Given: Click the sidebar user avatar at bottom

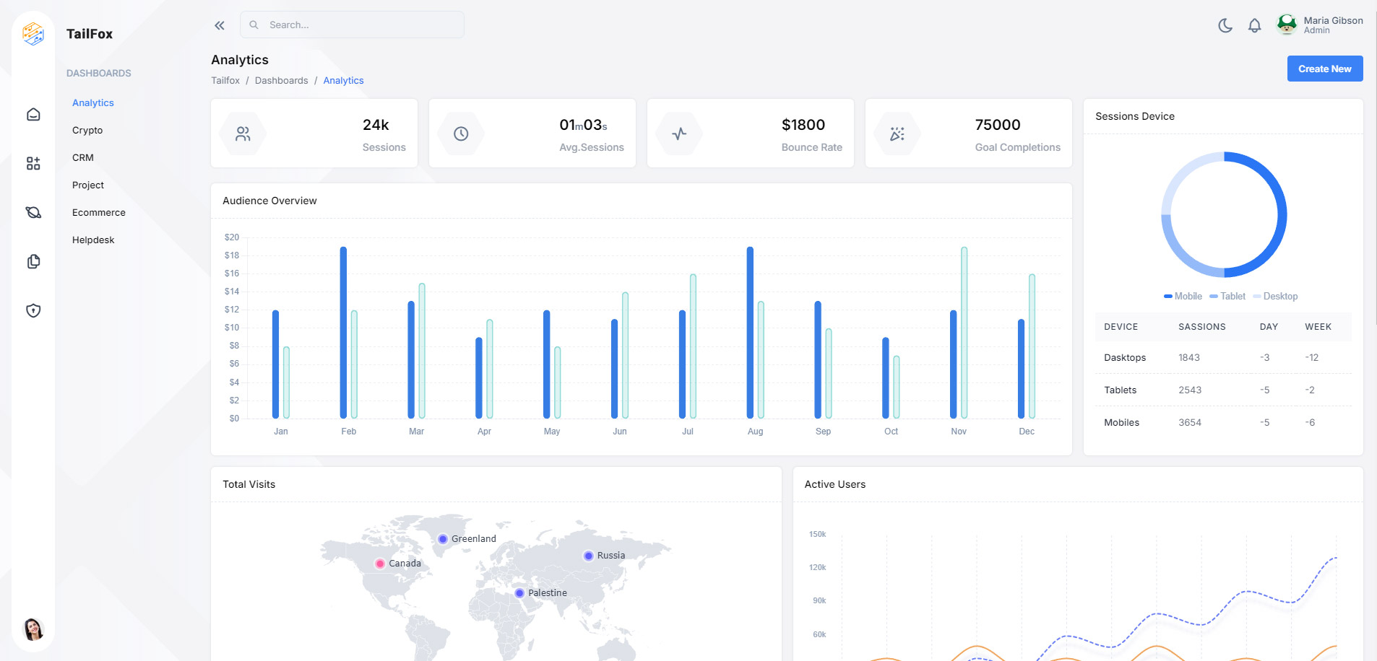Looking at the screenshot, I should [33, 629].
